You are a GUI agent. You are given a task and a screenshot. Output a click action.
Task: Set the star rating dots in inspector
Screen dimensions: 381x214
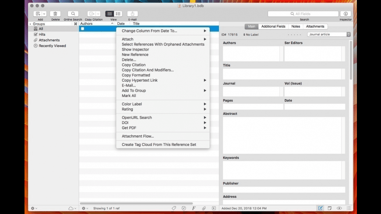point(294,35)
